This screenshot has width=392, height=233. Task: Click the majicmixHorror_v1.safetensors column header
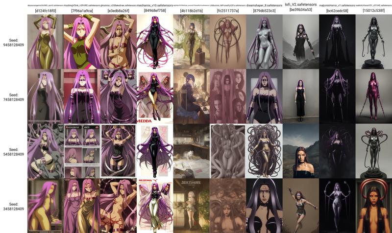(337, 5)
